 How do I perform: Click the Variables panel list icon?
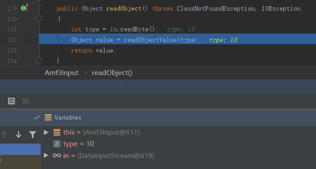(x=48, y=117)
